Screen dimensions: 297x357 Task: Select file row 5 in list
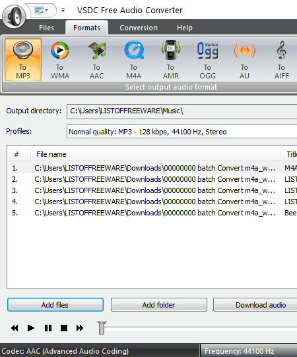click(154, 213)
